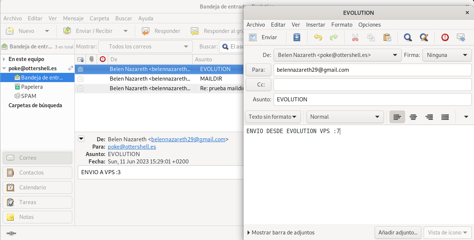The width and height of the screenshot is (474, 240).
Task: Expand 'Mostrar barra de adjuntos' section
Action: click(281, 233)
